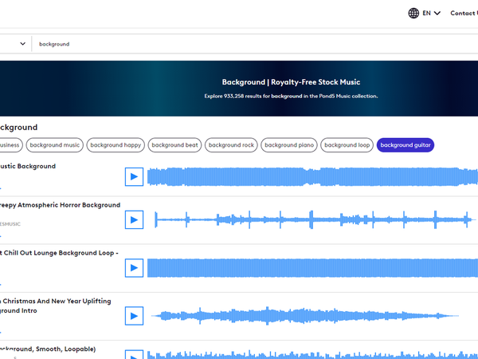
Task: Select the 'background music' tag
Action: pyautogui.click(x=54, y=145)
